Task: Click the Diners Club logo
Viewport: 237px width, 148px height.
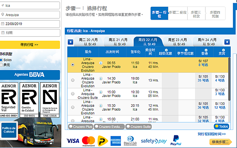Action: (130, 141)
